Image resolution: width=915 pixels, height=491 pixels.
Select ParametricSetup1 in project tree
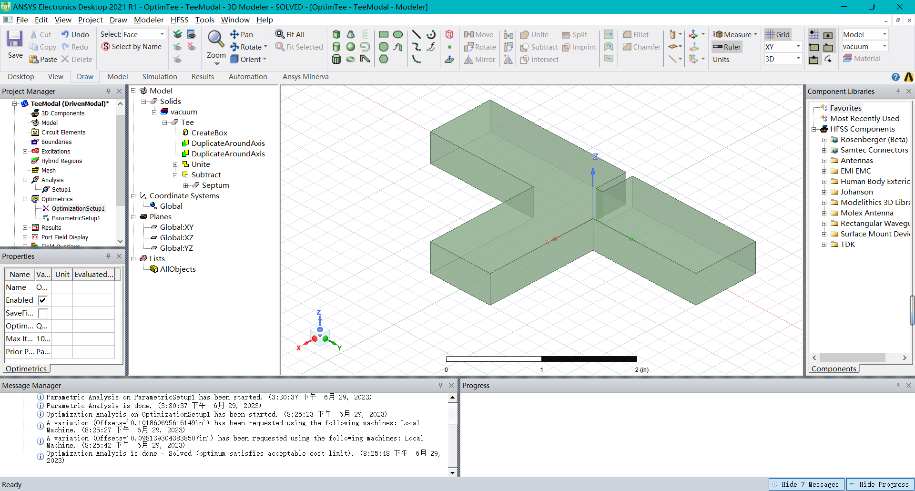[76, 218]
